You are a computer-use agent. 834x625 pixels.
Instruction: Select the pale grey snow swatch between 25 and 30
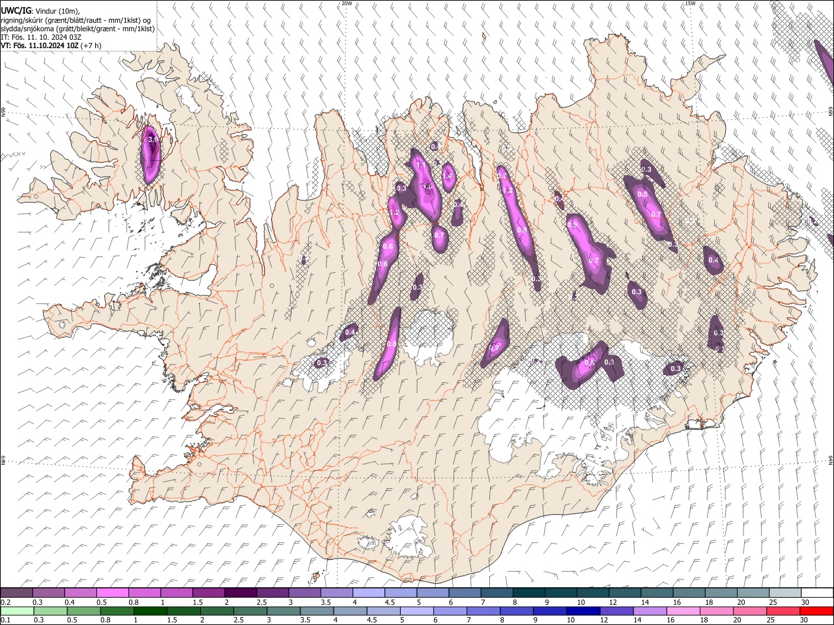(785, 592)
